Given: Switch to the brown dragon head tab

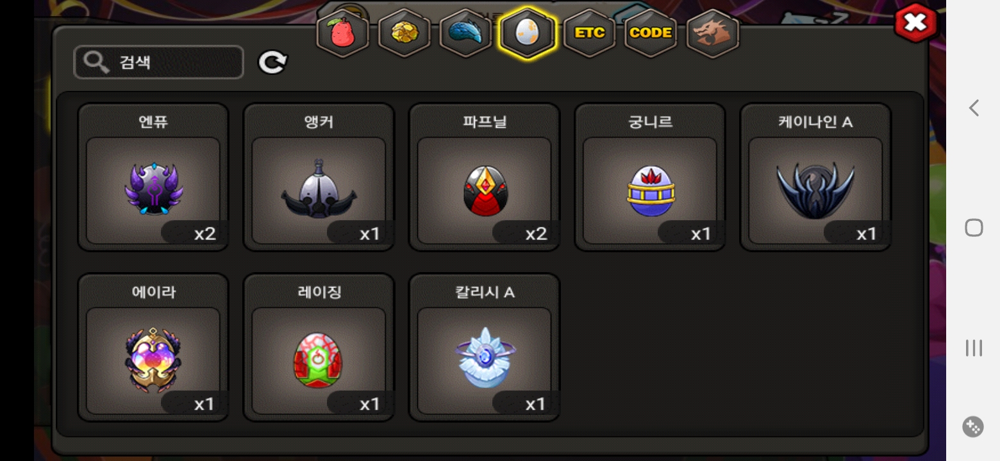Looking at the screenshot, I should (713, 33).
